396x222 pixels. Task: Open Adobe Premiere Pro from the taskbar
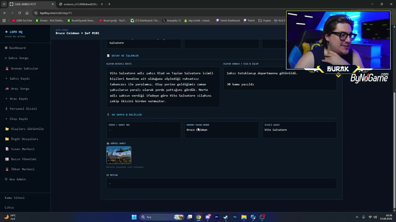point(217,217)
